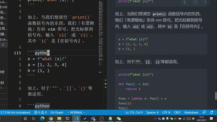Click editor text 如上，对于
The width and height of the screenshot is (217, 122).
tap(39, 88)
